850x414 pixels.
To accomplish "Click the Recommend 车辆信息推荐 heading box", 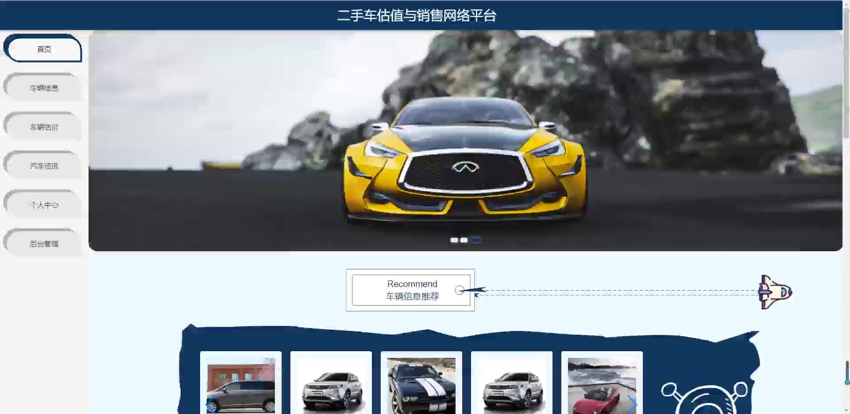I will [x=410, y=290].
